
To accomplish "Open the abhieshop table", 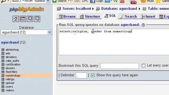I will coord(12,50).
